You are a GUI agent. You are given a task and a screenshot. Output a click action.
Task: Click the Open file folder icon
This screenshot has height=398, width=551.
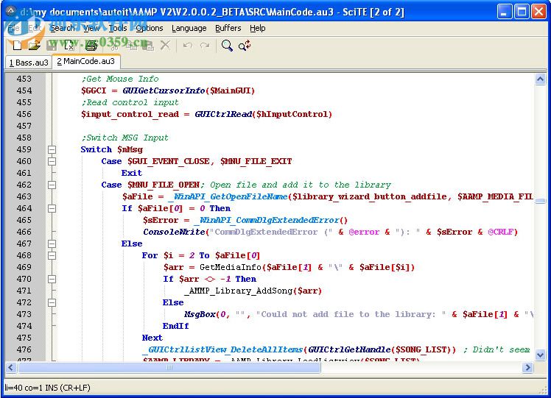coord(34,46)
